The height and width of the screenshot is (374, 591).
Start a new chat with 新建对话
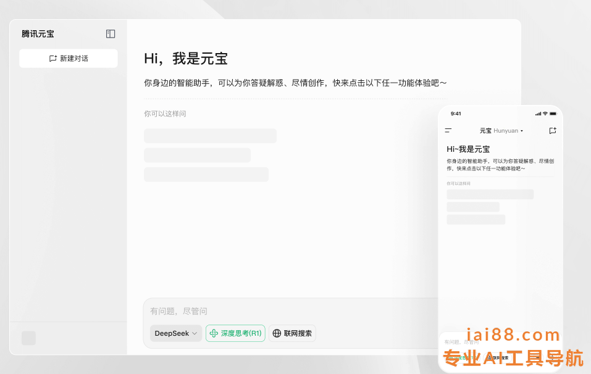coord(68,59)
